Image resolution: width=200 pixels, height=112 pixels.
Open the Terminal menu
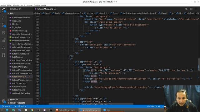[x=37, y=5]
